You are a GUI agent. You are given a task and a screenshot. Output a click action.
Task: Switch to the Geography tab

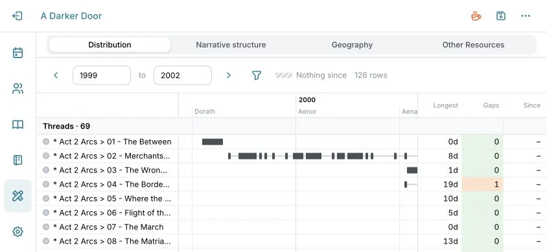click(352, 45)
